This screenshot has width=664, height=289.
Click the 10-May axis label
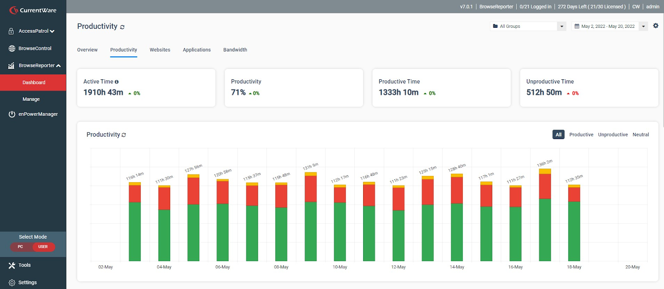(340, 267)
